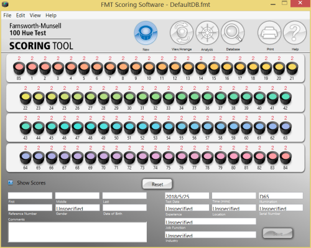This screenshot has height=248, width=311.
Task: Open the Analysis wheel icon
Action: click(207, 33)
